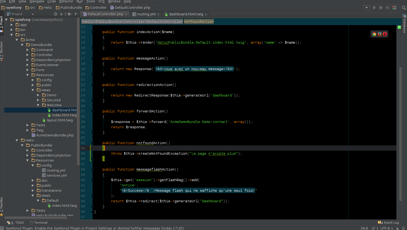Expand the translations folder in PublicBundle
Viewport: 407px width, 230px height.
coord(33,191)
